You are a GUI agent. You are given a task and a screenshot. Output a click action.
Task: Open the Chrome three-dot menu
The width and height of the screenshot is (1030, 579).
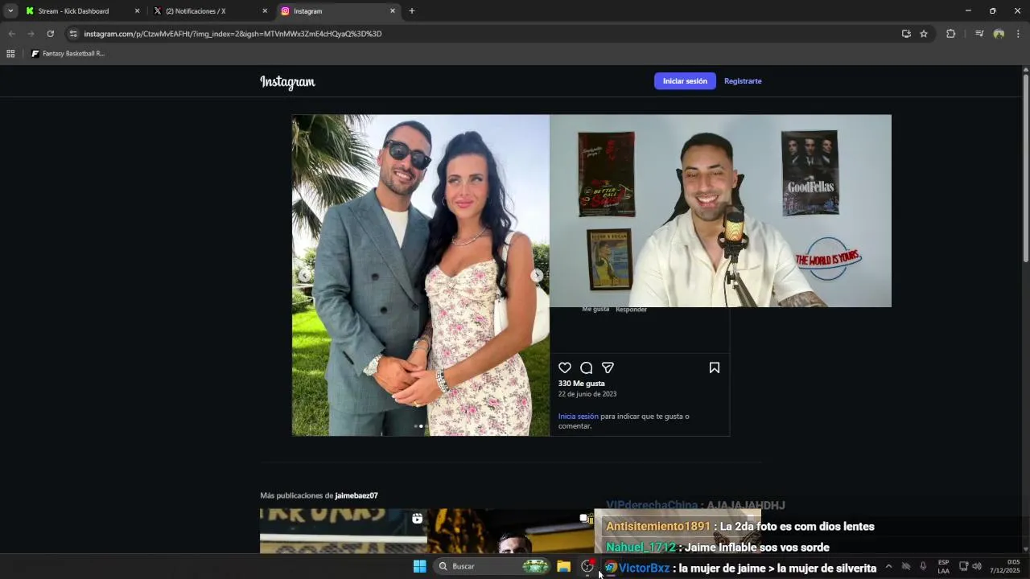(x=1018, y=34)
